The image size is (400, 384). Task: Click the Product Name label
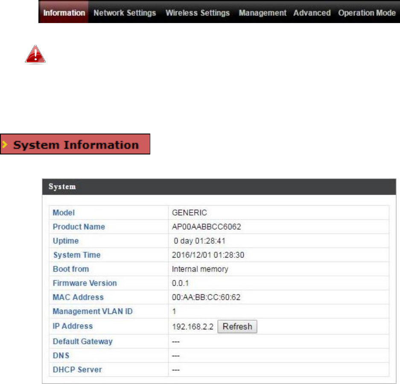[79, 227]
